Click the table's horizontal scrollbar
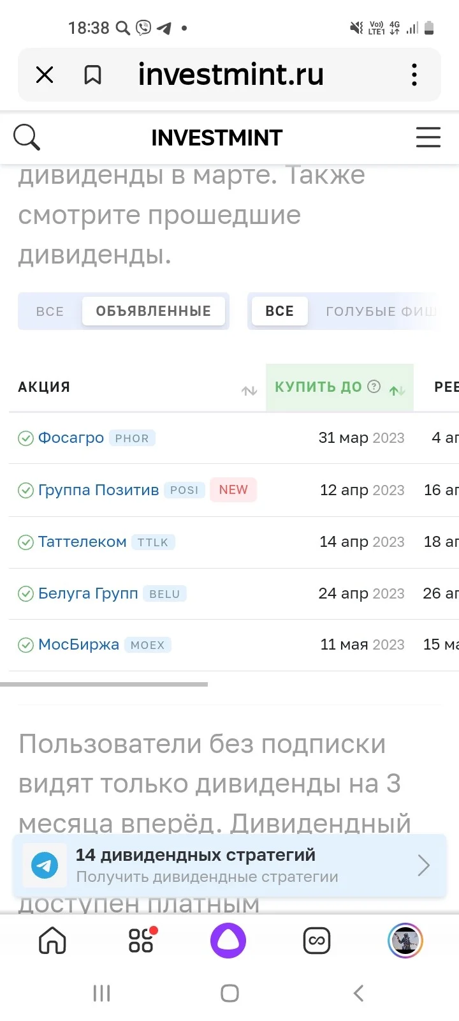Viewport: 459px width, 1021px height. pyautogui.click(x=104, y=684)
